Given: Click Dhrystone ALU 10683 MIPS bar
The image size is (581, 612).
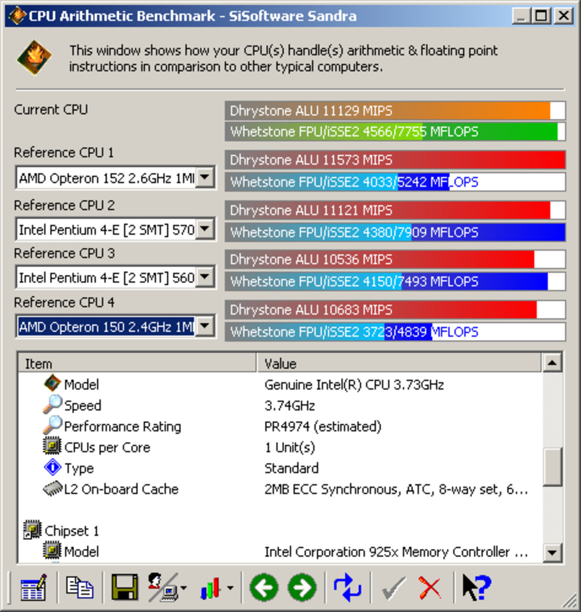Looking at the screenshot, I should tap(395, 310).
